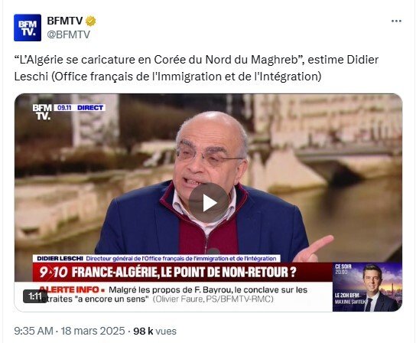Click the tweet text about L'Algérie
The height and width of the screenshot is (343, 416).
(196, 68)
